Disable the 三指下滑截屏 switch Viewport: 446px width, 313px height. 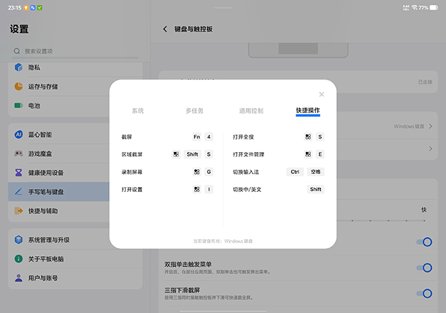point(424,294)
